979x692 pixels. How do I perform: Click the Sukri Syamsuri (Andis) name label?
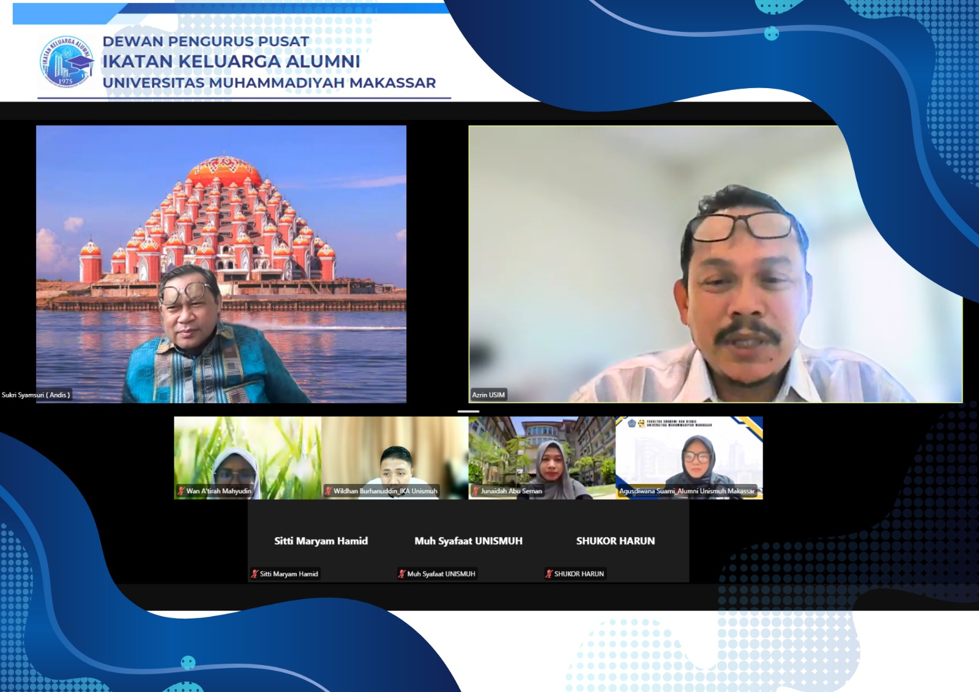pos(36,395)
